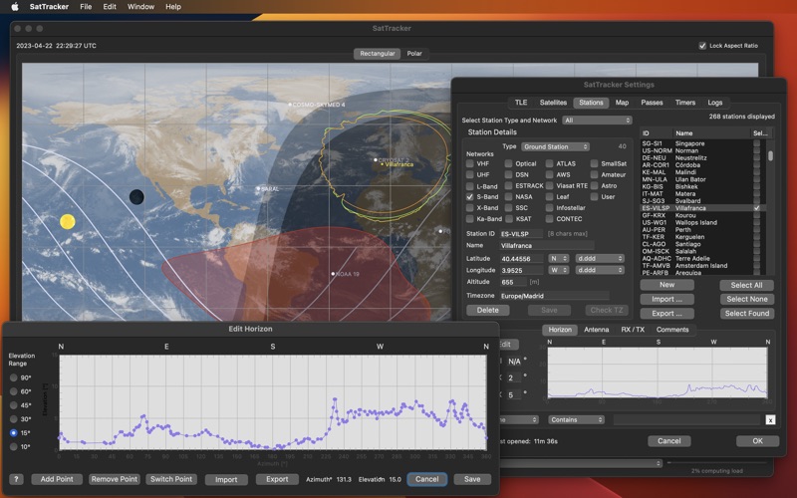Select the 45° elevation range radio button
797x498 pixels.
pyautogui.click(x=14, y=405)
